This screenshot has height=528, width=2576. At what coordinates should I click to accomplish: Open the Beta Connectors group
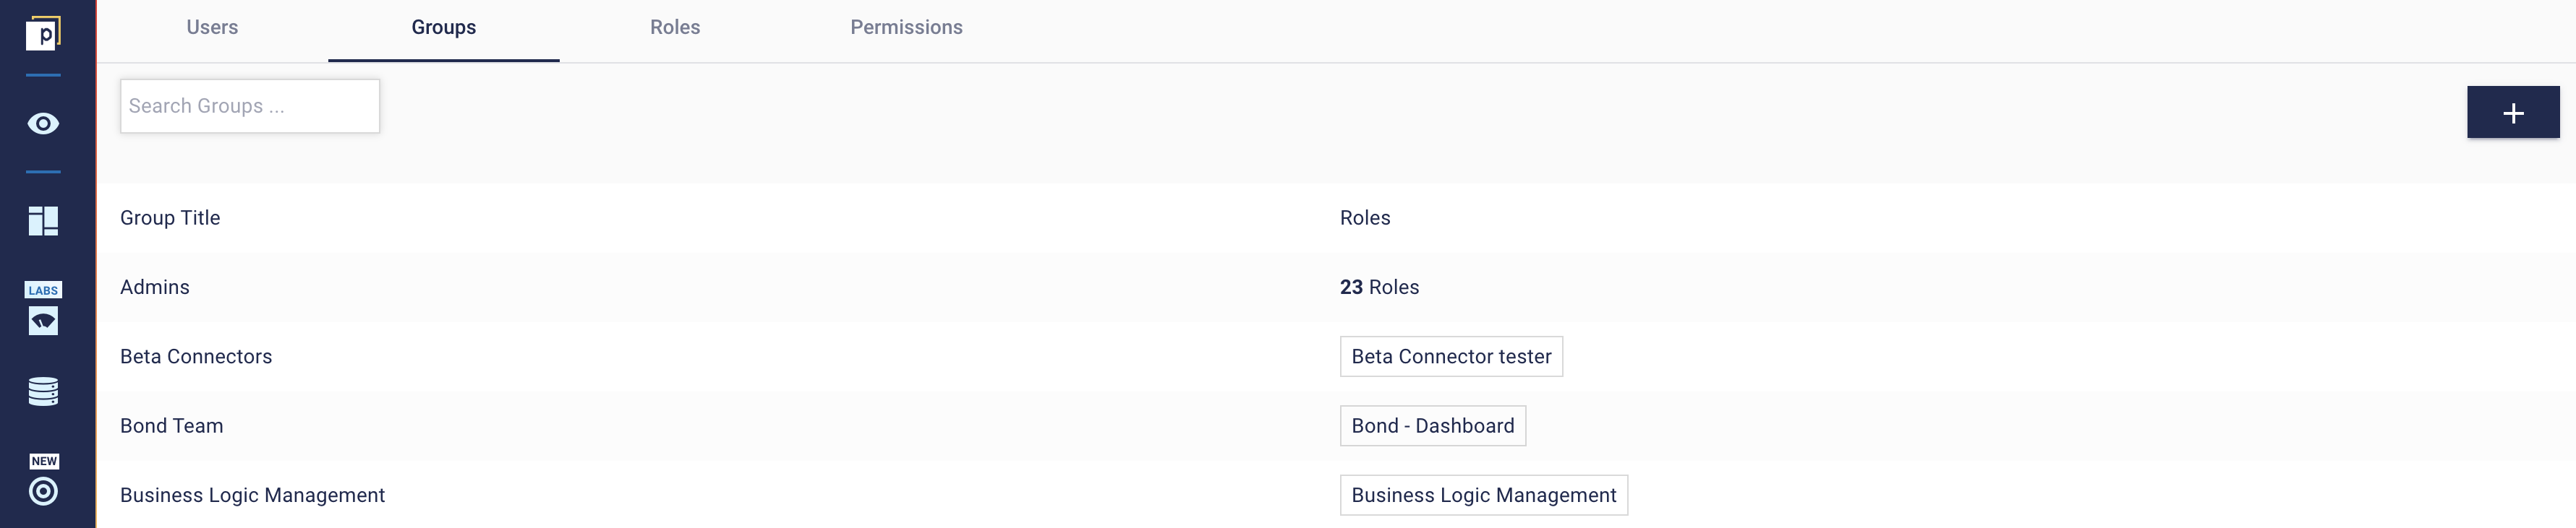tap(196, 356)
